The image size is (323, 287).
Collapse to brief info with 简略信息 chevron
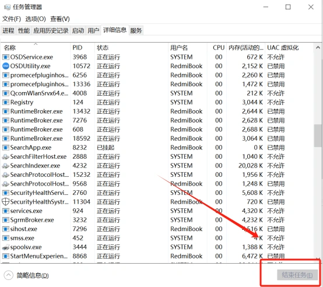pyautogui.click(x=8, y=275)
